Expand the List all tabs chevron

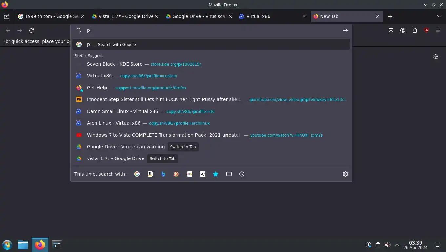point(439,16)
